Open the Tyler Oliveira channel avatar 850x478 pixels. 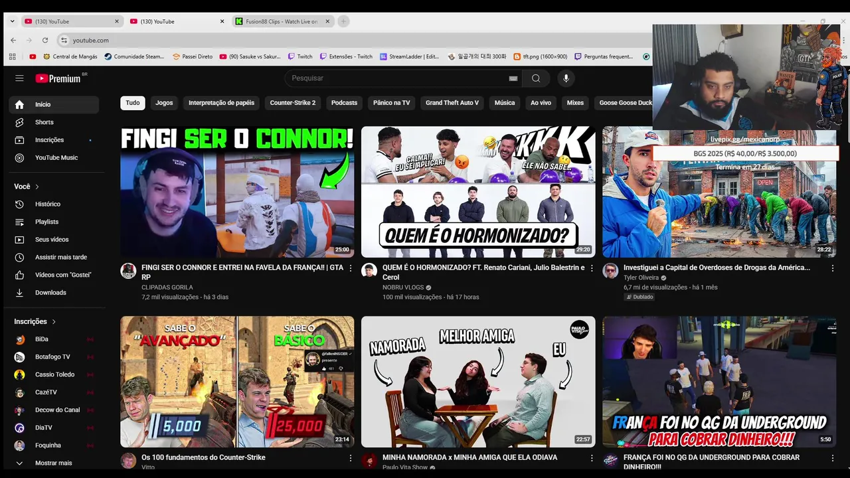pos(610,270)
